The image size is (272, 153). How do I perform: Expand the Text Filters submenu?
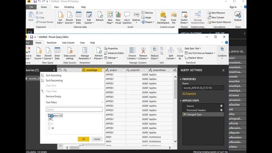[x=74, y=102]
